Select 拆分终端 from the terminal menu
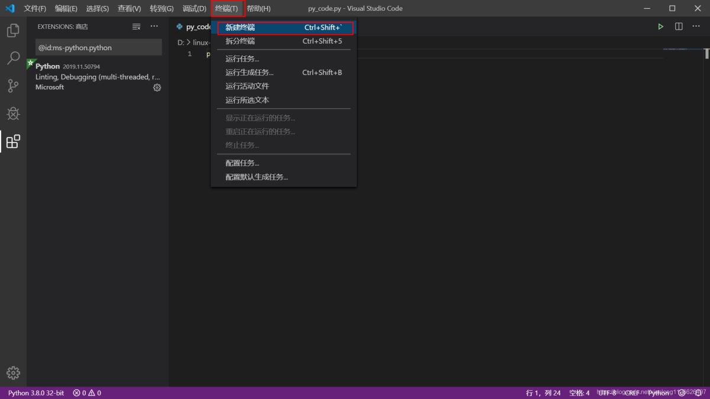Screen dimensions: 710x399 coord(239,41)
